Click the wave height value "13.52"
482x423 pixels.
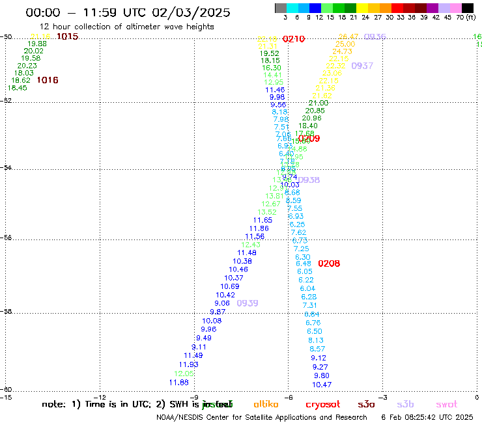click(267, 212)
